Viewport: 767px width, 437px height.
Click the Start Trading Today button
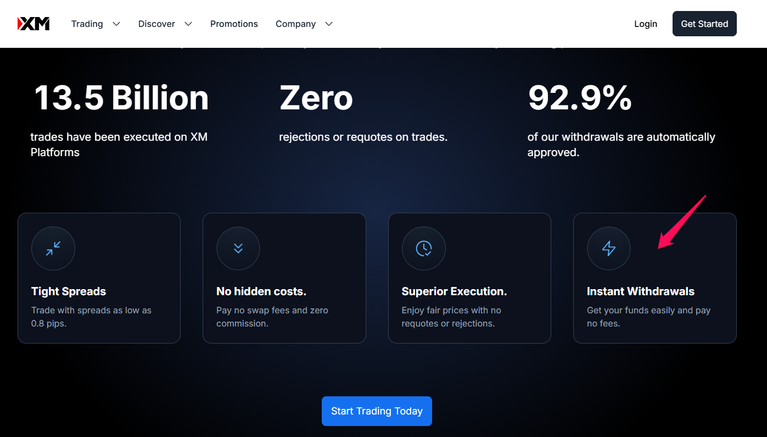pos(377,411)
